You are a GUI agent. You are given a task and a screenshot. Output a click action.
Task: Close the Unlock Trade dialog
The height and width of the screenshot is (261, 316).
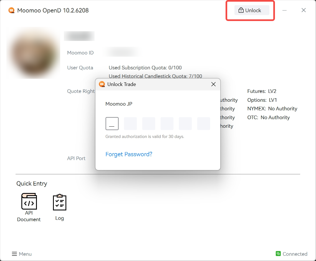pos(213,84)
